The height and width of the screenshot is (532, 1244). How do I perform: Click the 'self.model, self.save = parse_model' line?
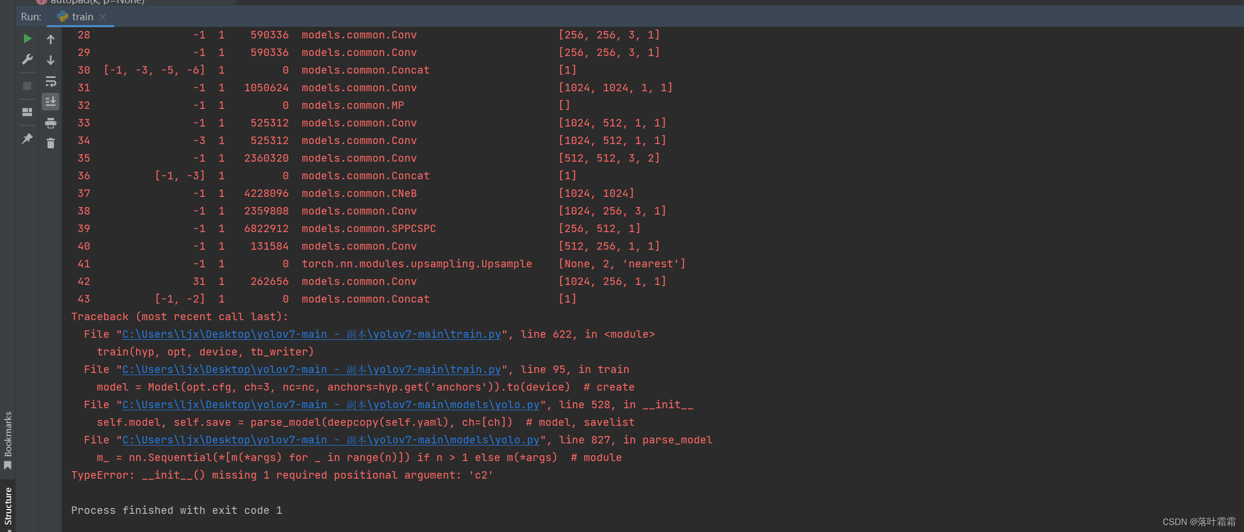366,422
